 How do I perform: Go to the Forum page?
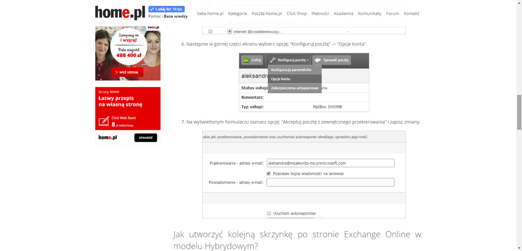[x=392, y=13]
